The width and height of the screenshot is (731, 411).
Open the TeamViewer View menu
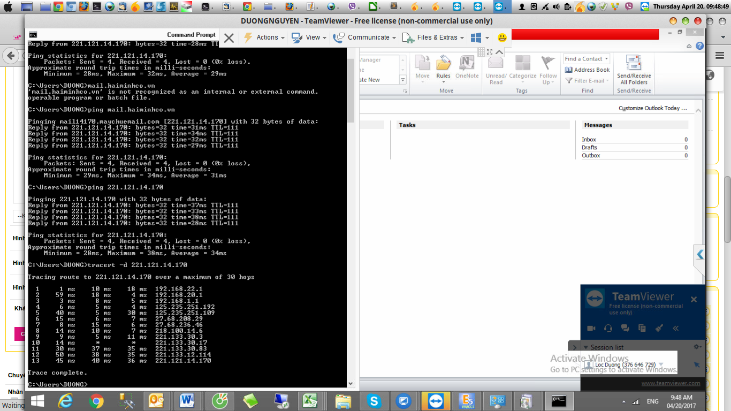pos(309,37)
